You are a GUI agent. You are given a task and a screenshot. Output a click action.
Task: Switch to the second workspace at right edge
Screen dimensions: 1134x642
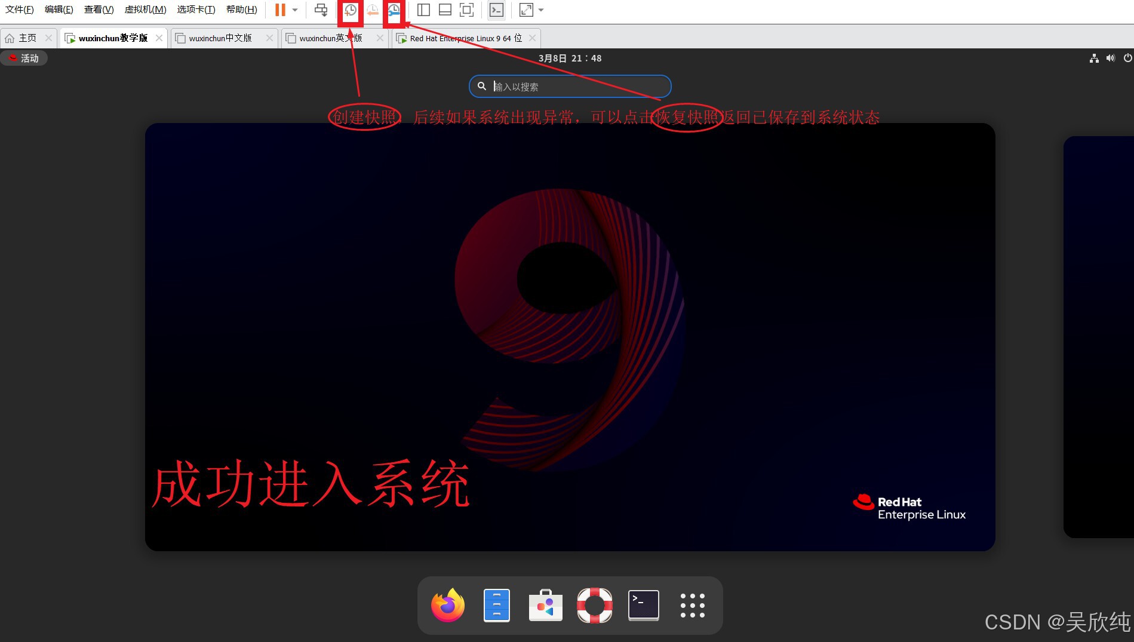click(1099, 337)
